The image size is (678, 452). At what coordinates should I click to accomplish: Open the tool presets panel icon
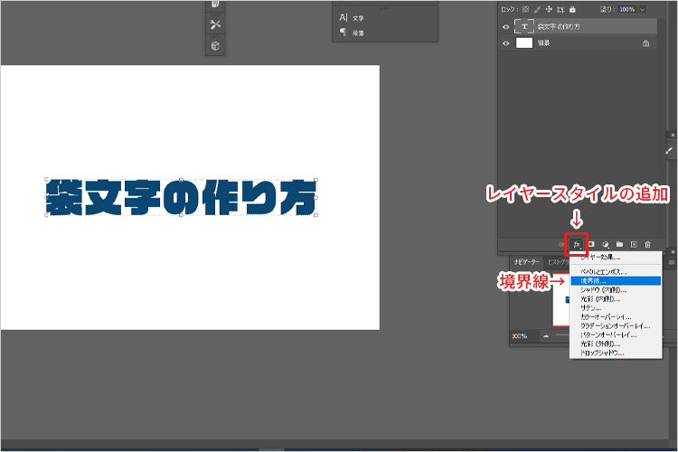[x=215, y=24]
